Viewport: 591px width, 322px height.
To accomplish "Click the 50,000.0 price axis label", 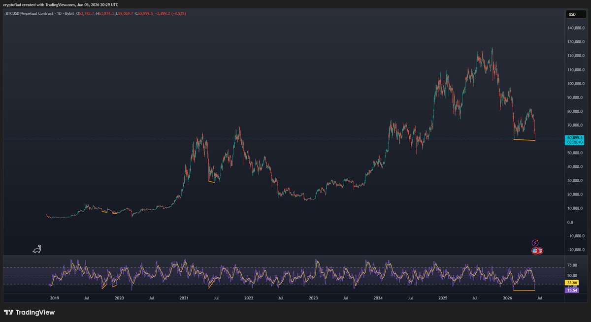I will point(576,153).
